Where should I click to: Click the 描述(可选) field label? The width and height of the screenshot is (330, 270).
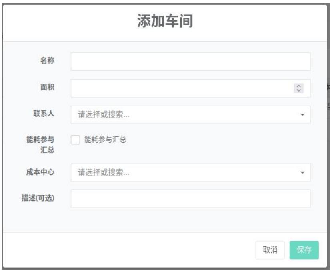click(x=38, y=199)
